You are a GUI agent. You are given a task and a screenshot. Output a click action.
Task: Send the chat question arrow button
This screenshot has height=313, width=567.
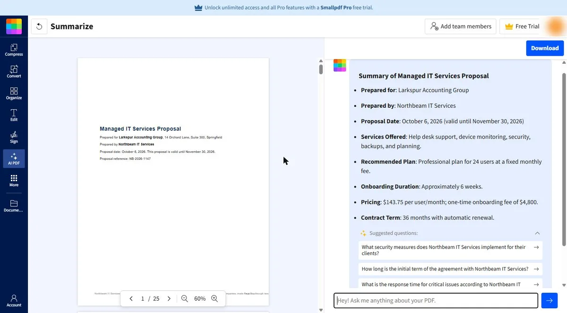pos(549,300)
